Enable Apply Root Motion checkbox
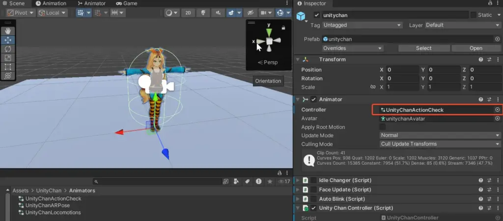Image resolution: width=503 pixels, height=221 pixels. [383, 127]
